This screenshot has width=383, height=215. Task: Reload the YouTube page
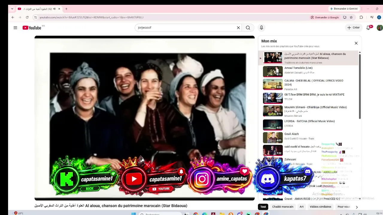[x=27, y=17]
